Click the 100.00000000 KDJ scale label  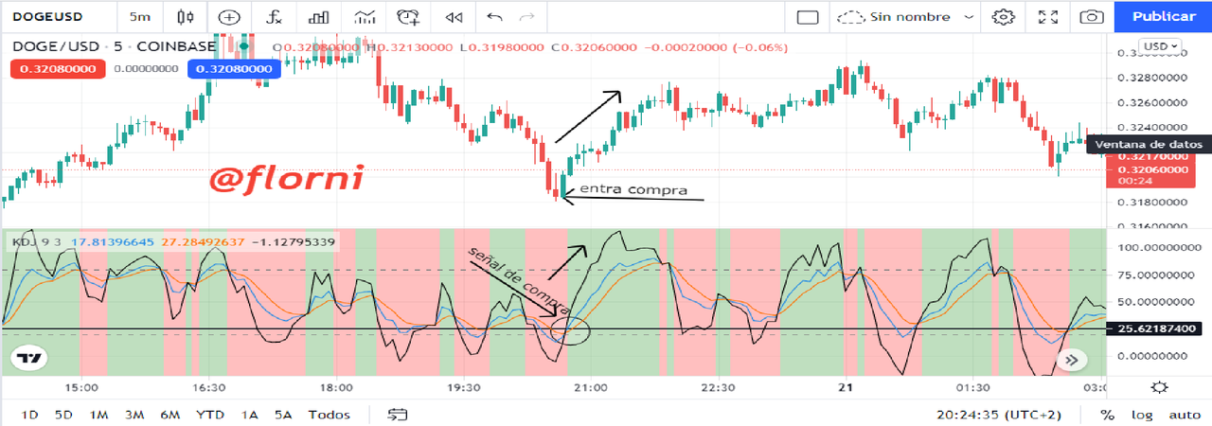click(x=1153, y=248)
